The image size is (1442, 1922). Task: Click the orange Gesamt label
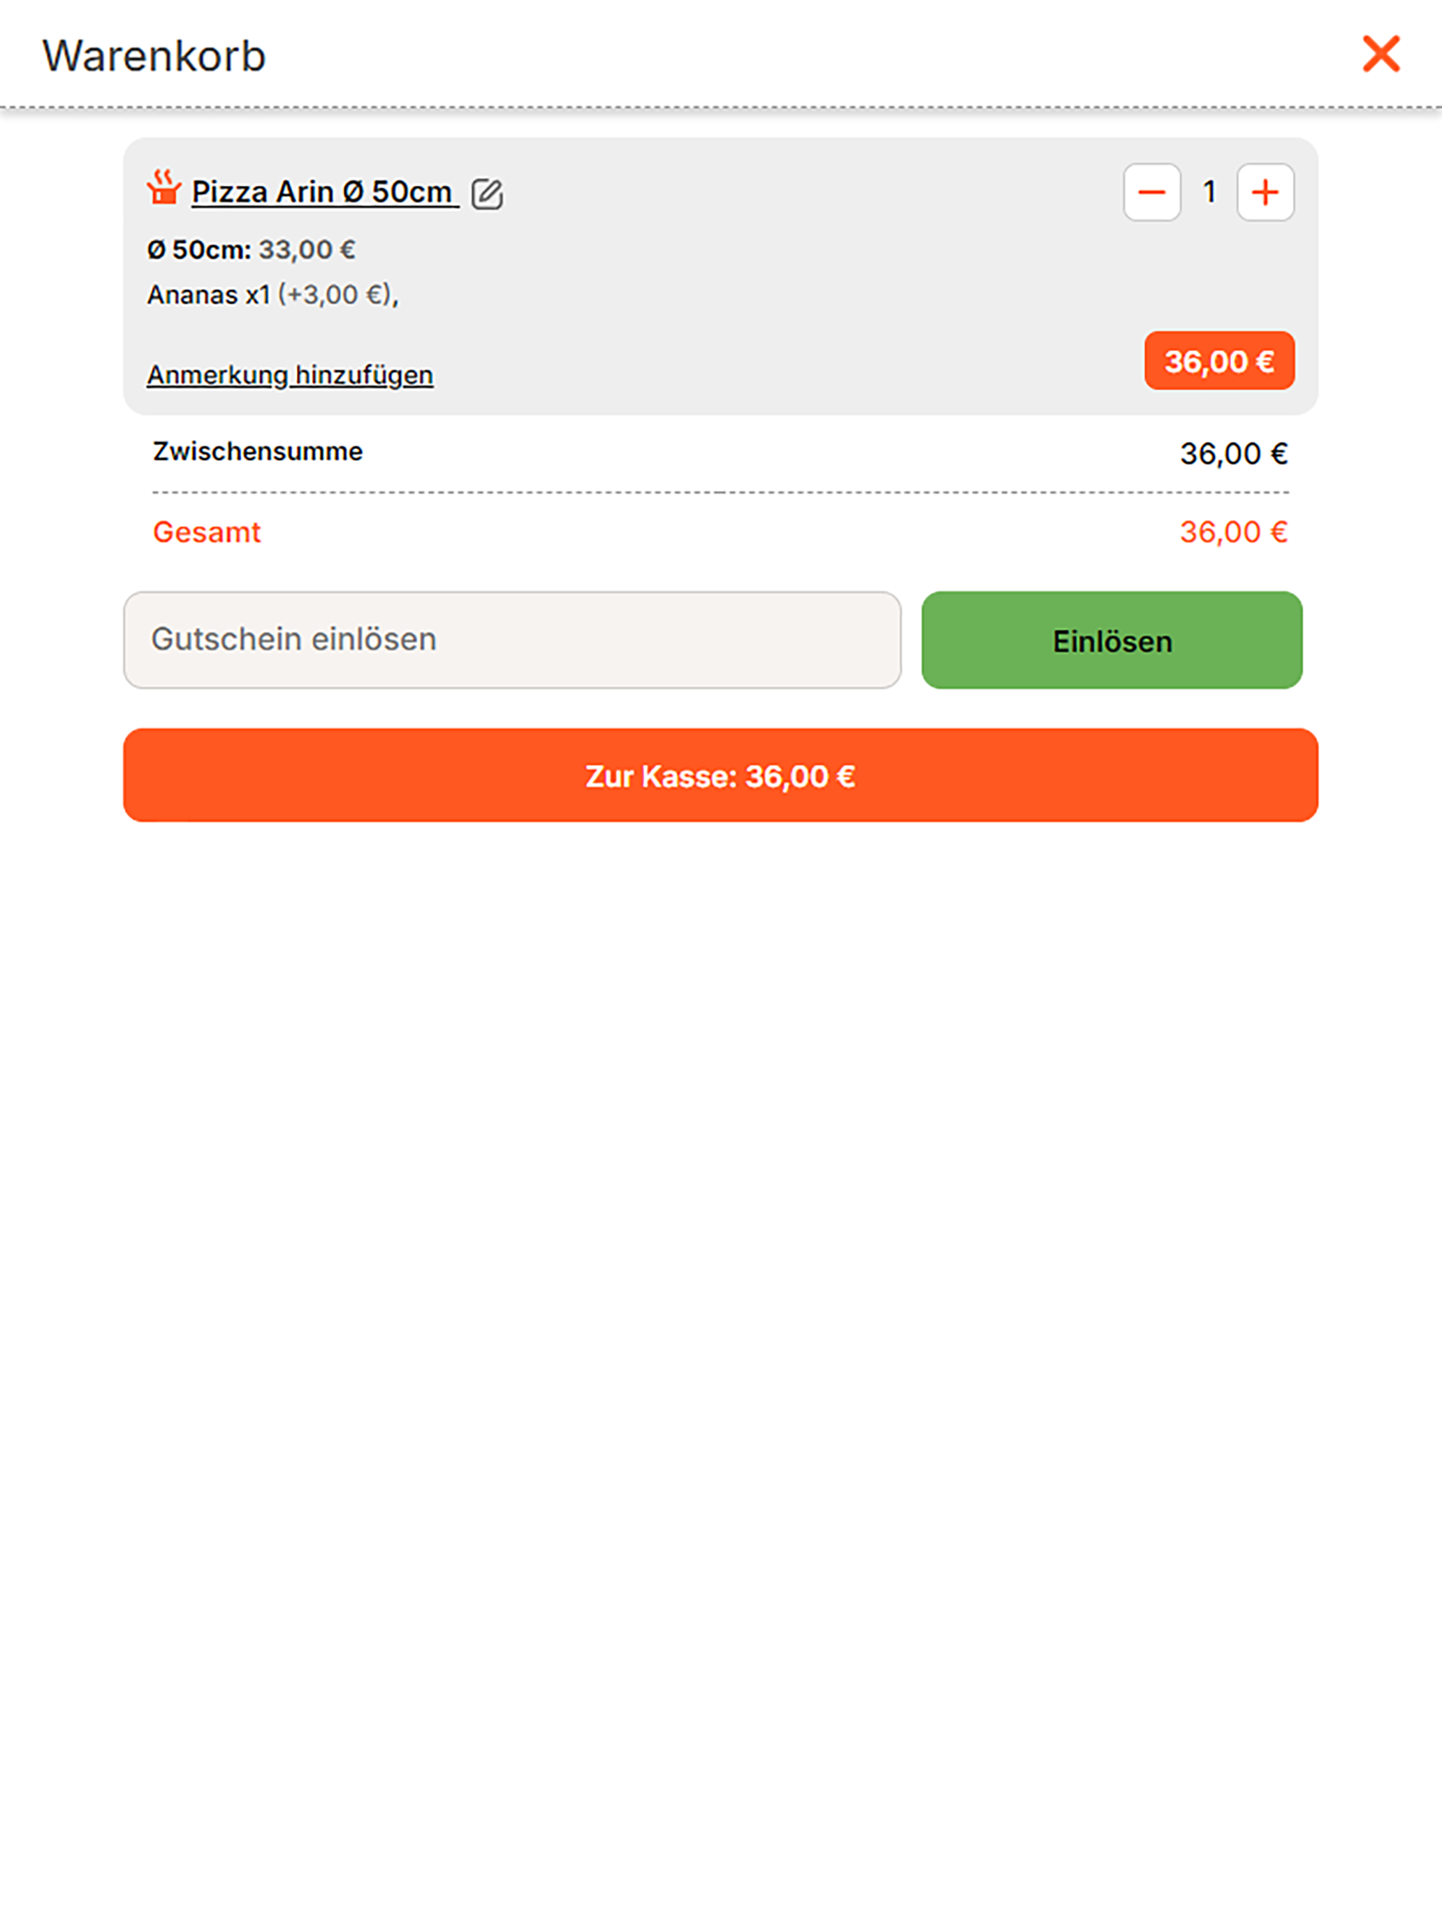(207, 531)
